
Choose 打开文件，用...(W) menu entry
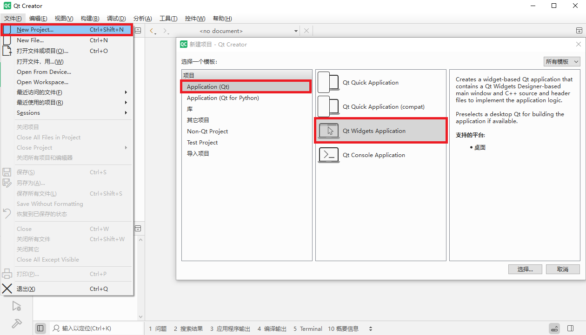pos(67,61)
